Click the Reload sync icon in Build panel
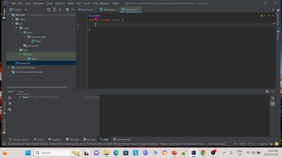Screen dimensions: 282x158 (10, 98)
